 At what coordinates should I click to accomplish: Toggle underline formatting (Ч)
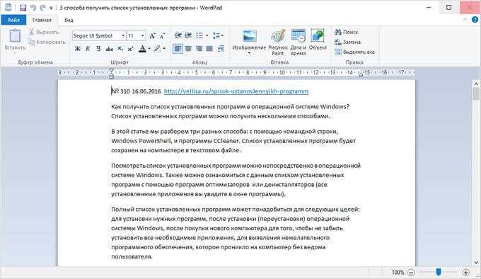98,48
